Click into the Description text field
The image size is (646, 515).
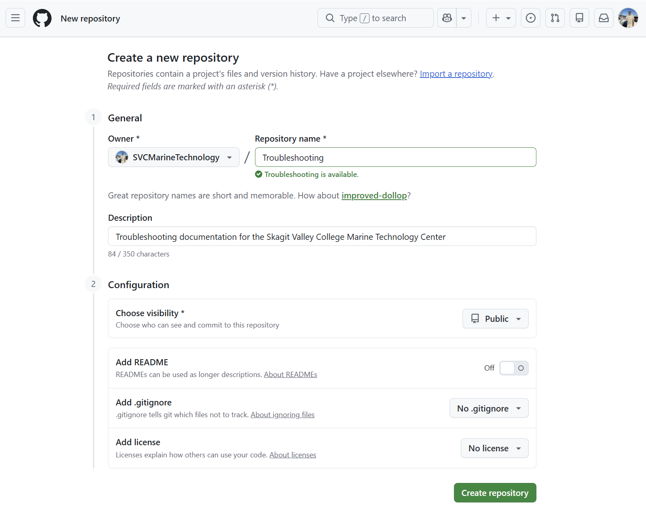pos(322,237)
